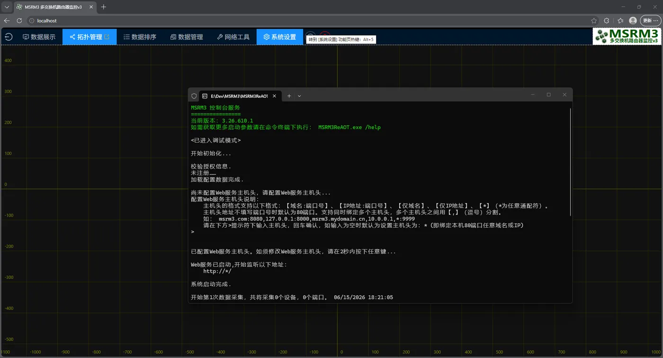
Task: Click the '-1000' label on the horizontal axis
Action: [x=36, y=352]
